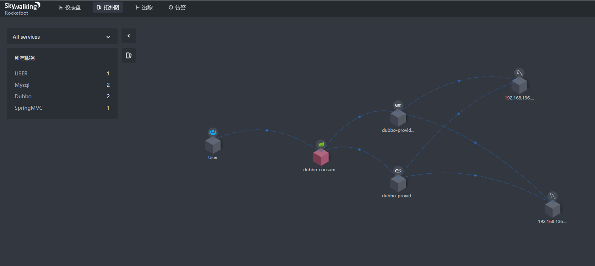Click the call dot from the upper provider to the lower MySQL node
The height and width of the screenshot is (266, 595).
[x=475, y=142]
